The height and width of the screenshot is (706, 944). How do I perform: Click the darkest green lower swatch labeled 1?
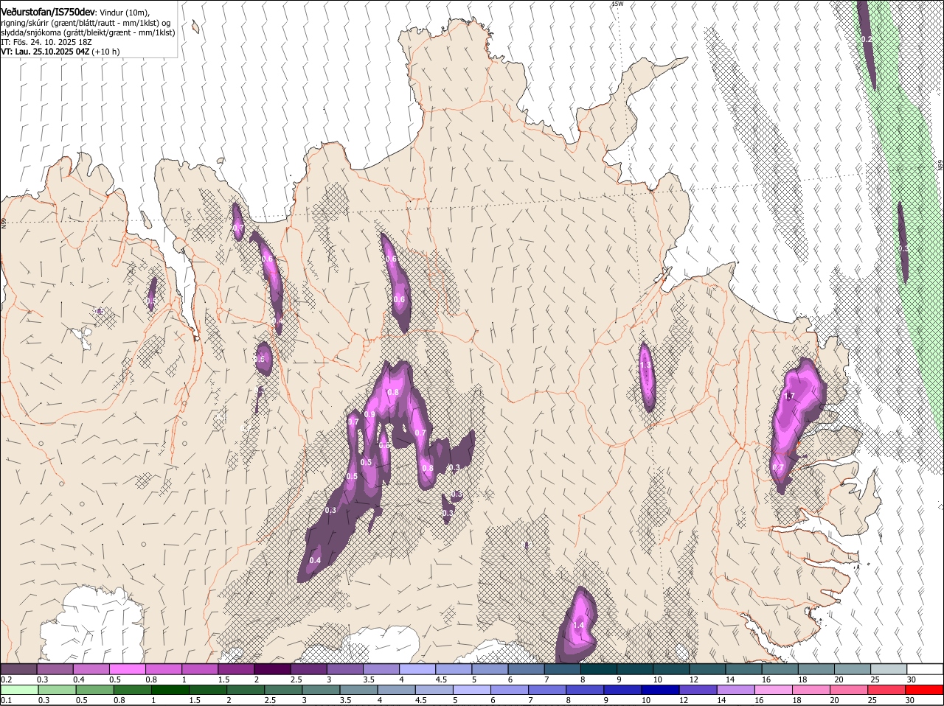tap(170, 691)
